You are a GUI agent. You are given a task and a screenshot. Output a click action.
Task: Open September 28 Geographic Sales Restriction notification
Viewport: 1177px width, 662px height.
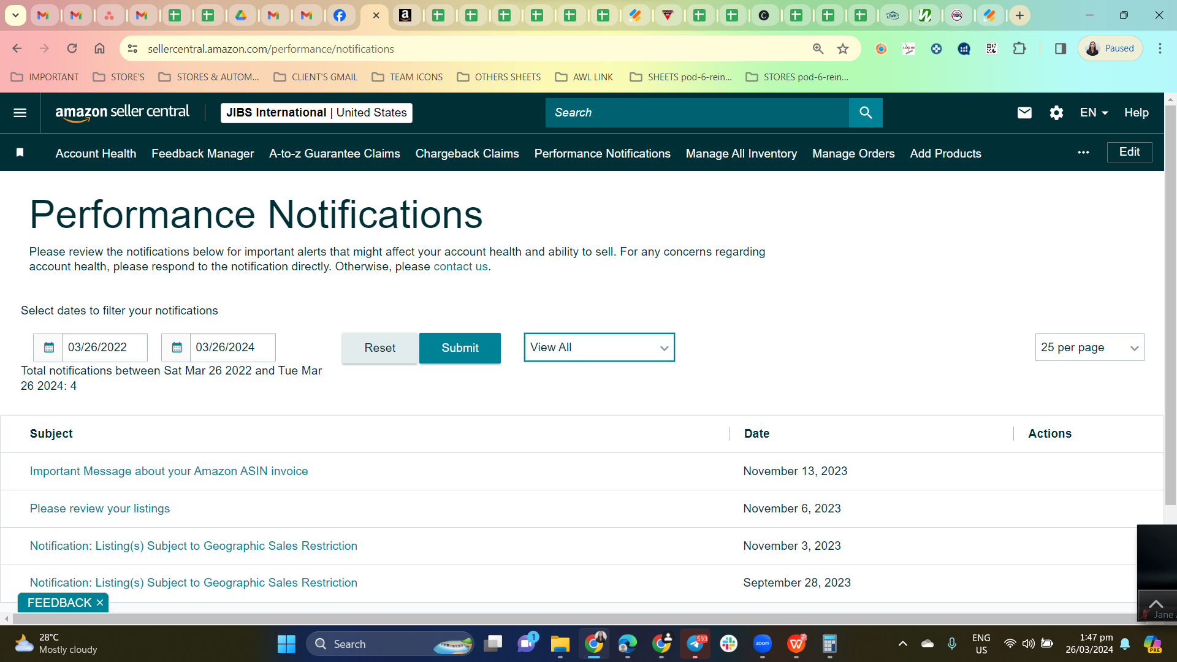tap(193, 583)
